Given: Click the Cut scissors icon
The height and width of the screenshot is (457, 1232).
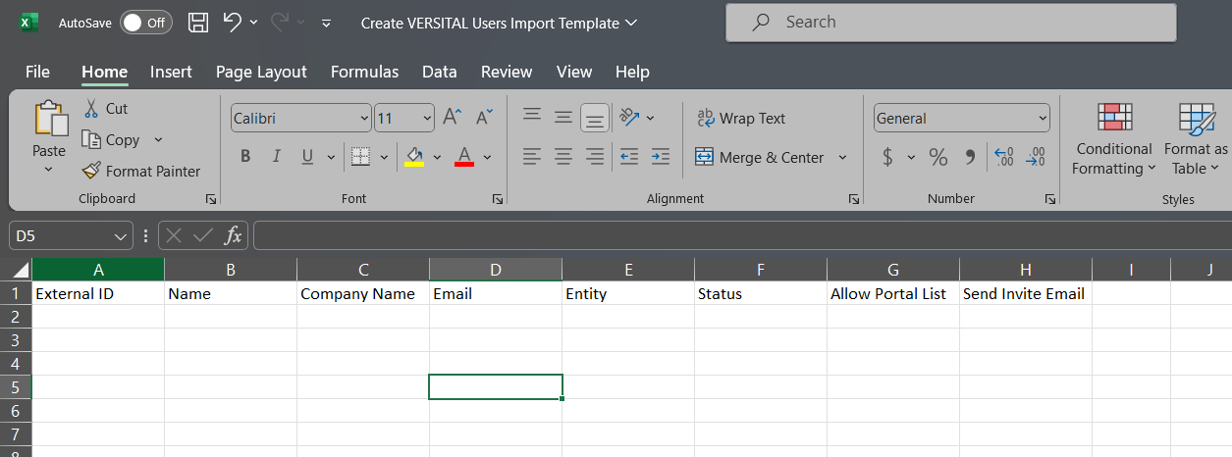Looking at the screenshot, I should point(91,109).
